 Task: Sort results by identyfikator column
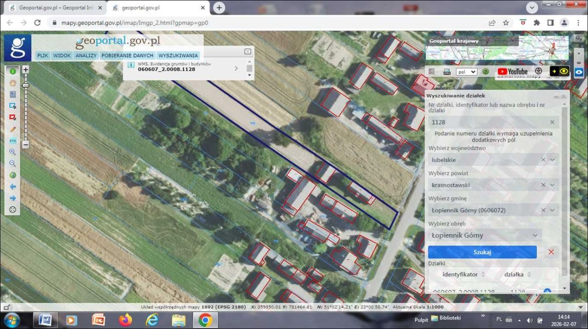point(460,274)
